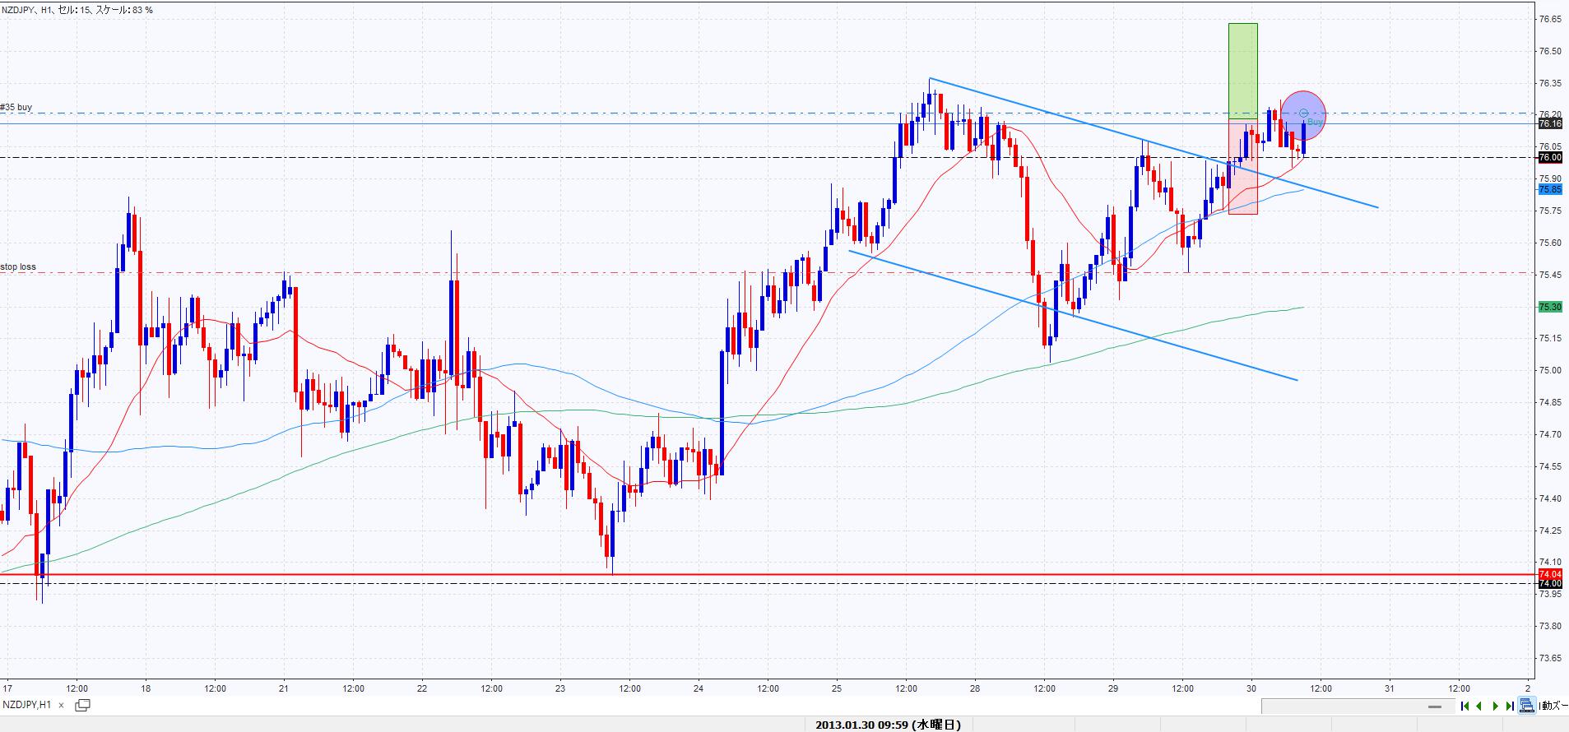Viewport: 1569px width, 732px height.
Task: Click the Buy marker inside the blue circle
Action: pos(1314,121)
